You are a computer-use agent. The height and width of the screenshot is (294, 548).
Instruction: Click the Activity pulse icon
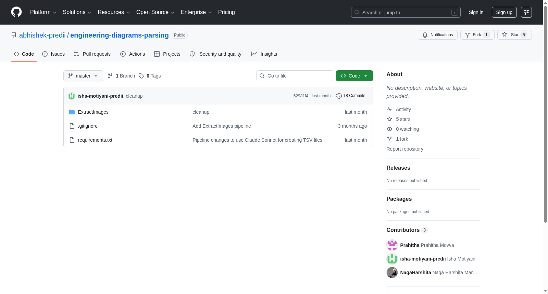click(x=389, y=109)
